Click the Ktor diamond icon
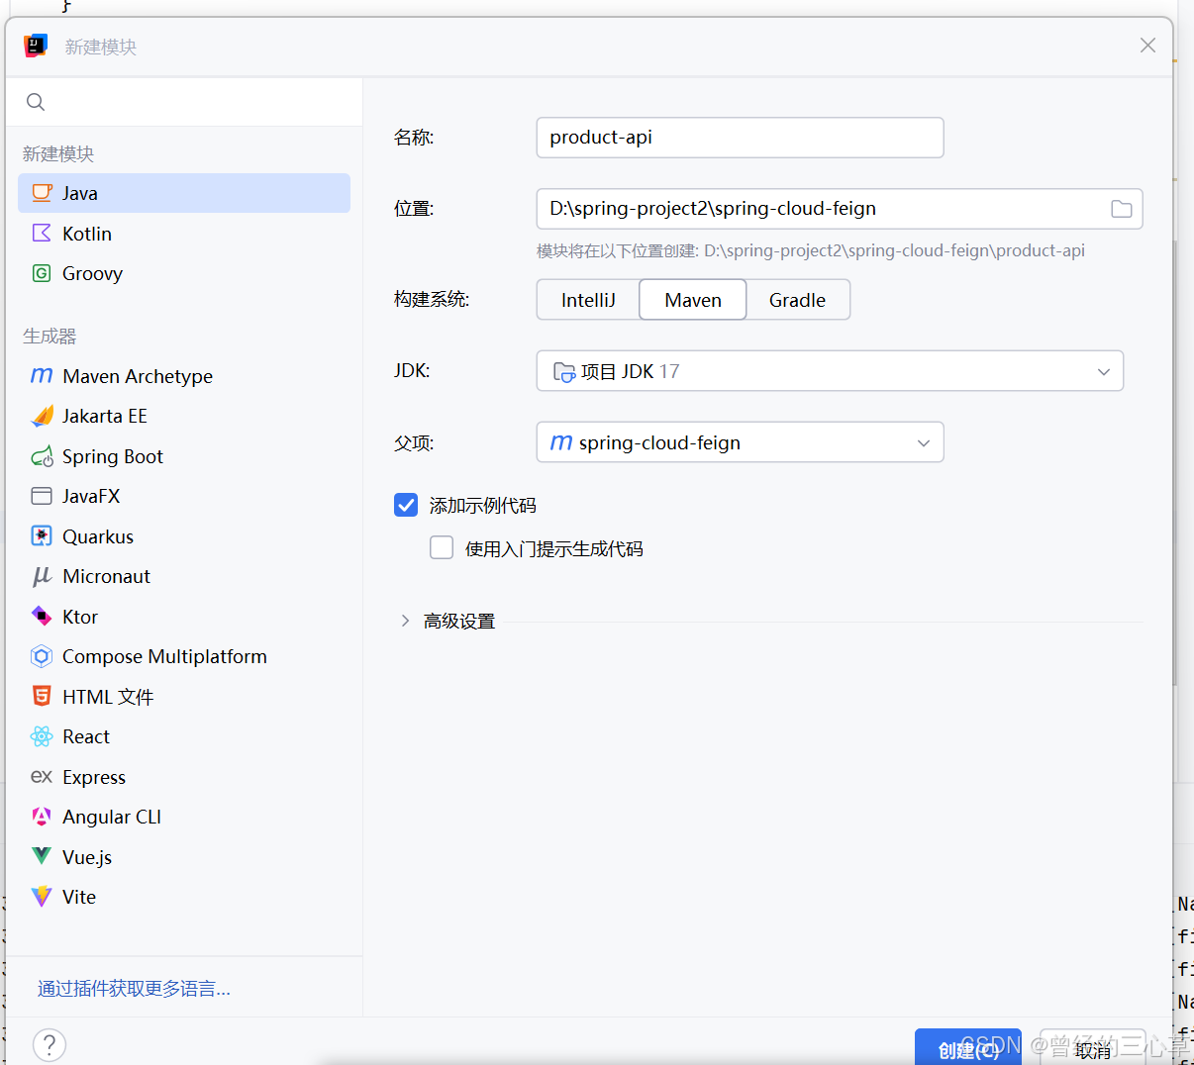The image size is (1194, 1065). click(x=42, y=617)
